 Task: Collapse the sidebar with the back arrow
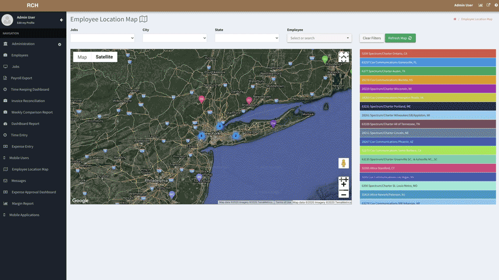(x=61, y=20)
